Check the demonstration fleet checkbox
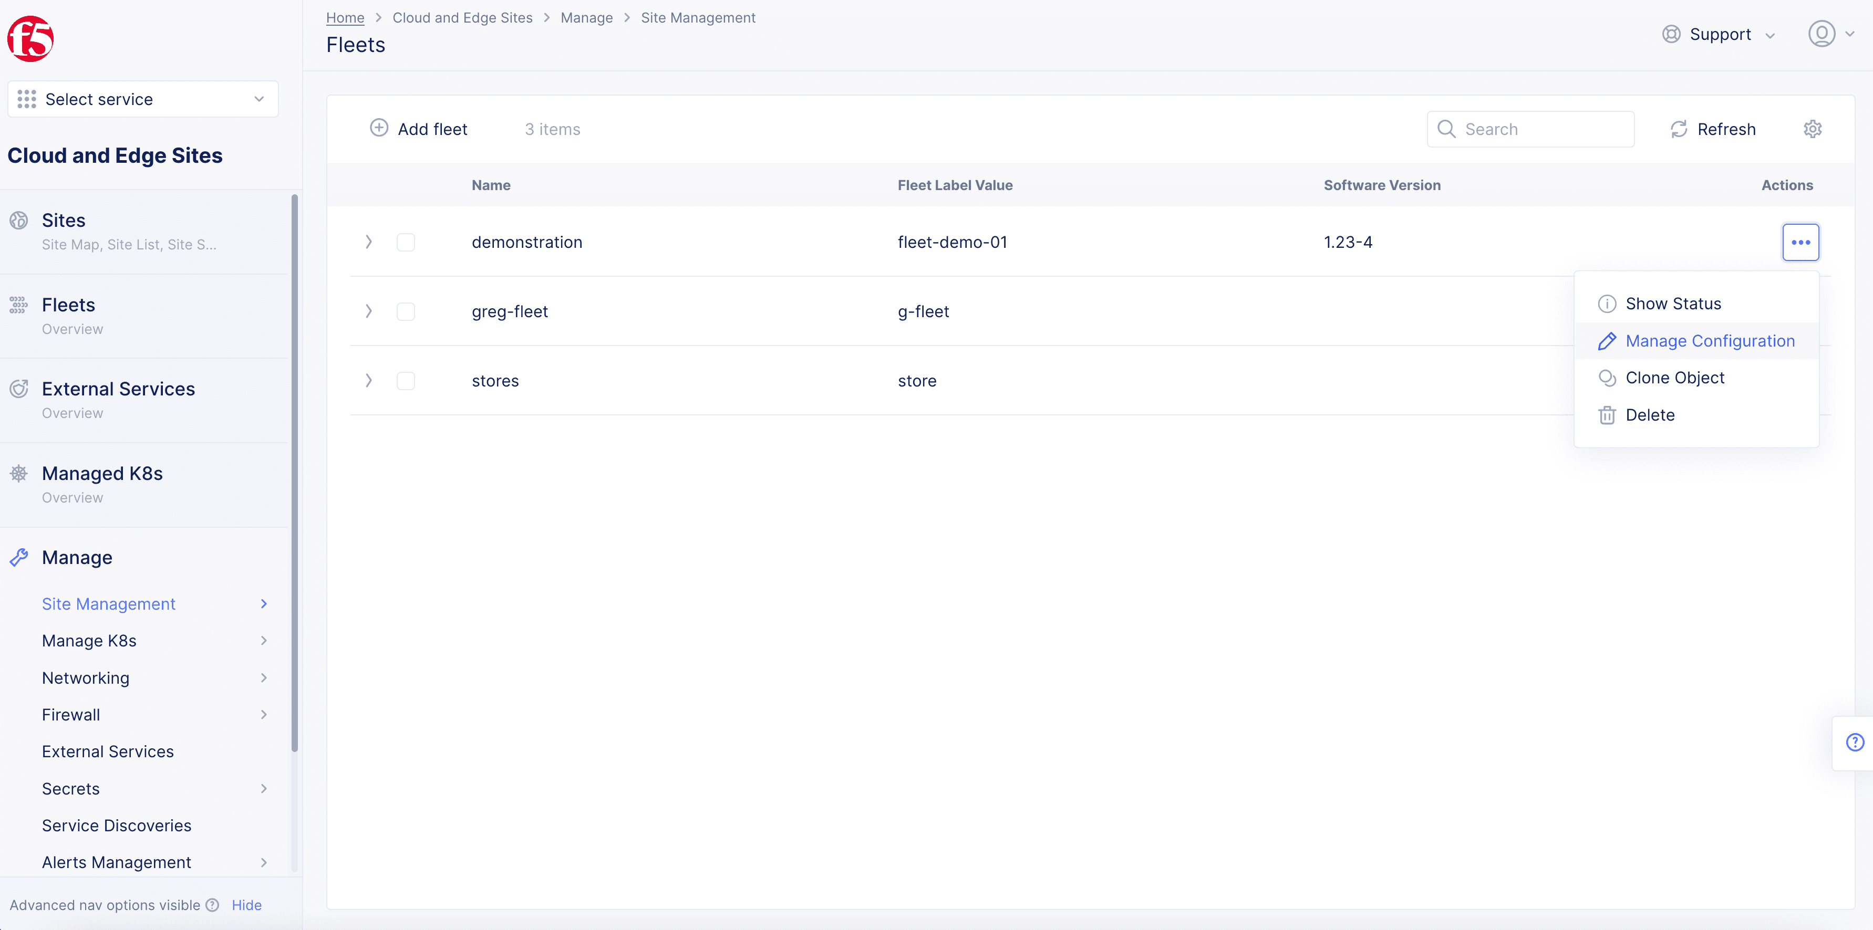Screen dimensions: 1873x930 [x=406, y=242]
